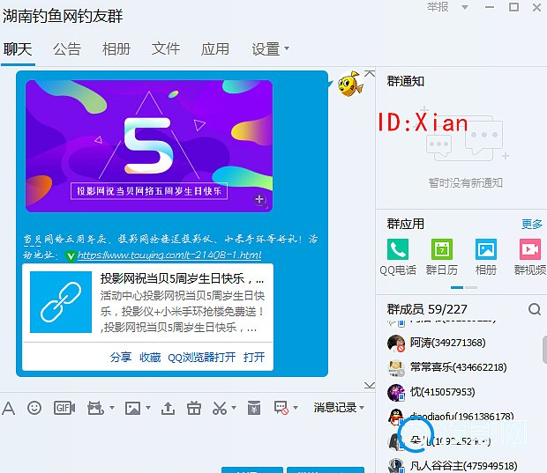The width and height of the screenshot is (547, 473).
Task: Switch to the 文件 tab
Action: coord(166,48)
